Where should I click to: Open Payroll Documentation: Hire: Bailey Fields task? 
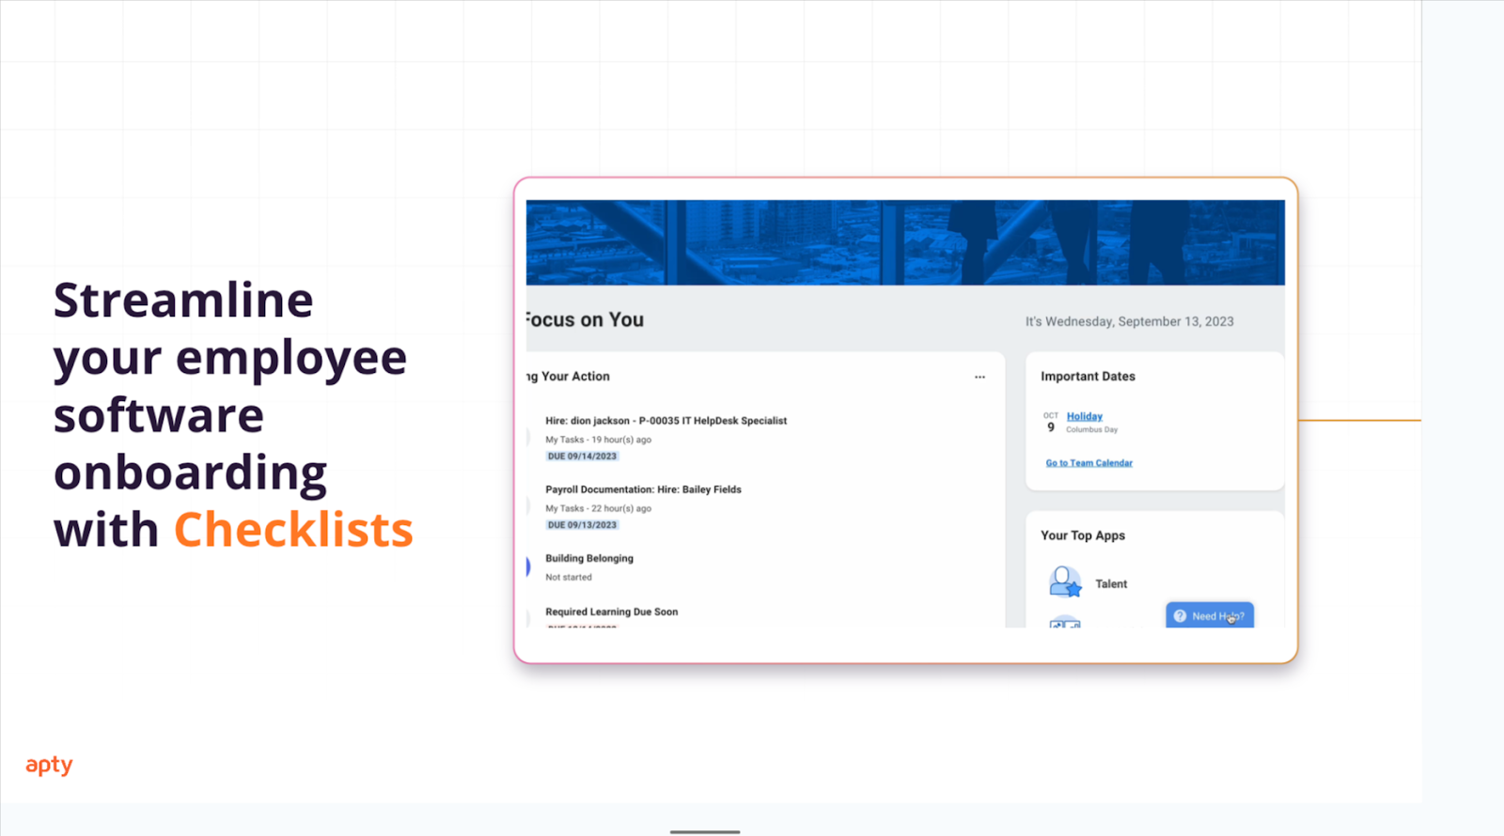tap(643, 489)
